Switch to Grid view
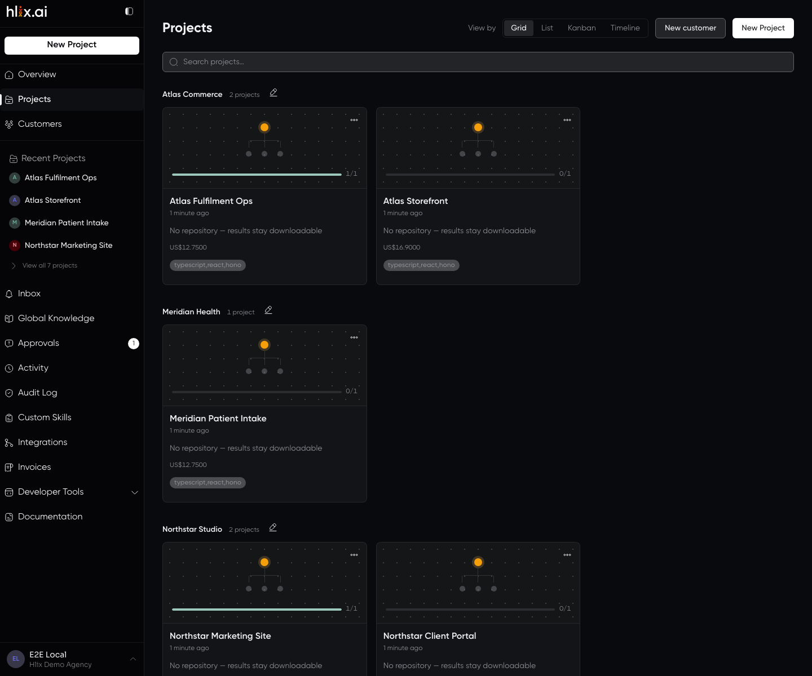Screen dimensions: 812x676 (519, 28)
